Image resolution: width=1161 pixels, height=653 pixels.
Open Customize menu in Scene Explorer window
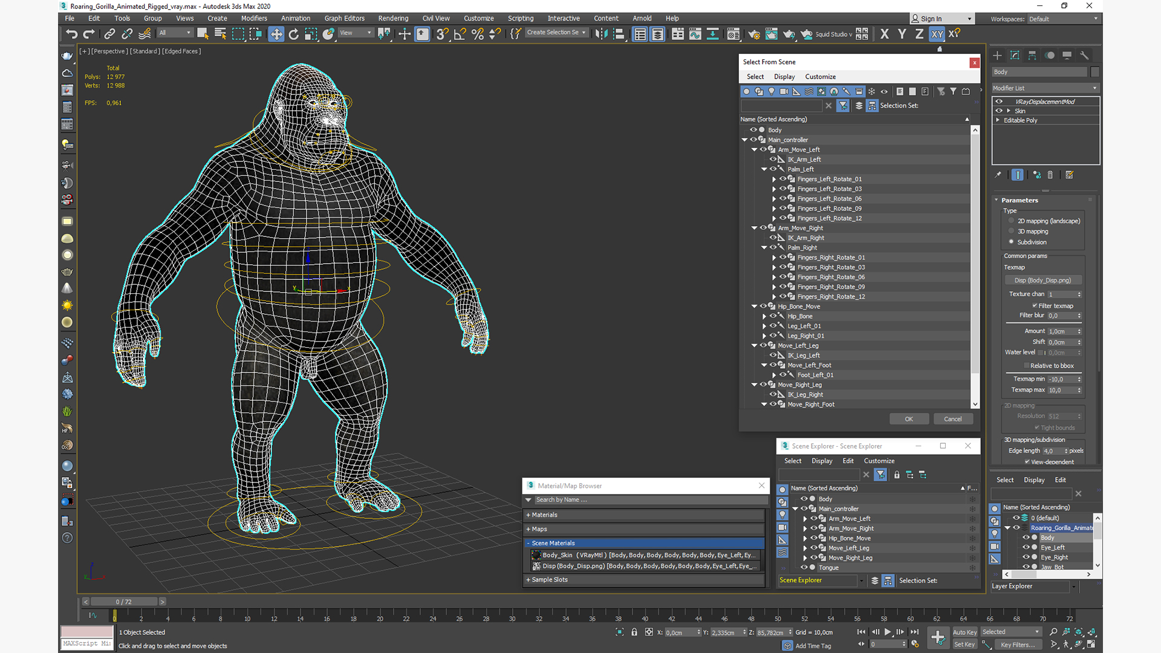tap(879, 461)
